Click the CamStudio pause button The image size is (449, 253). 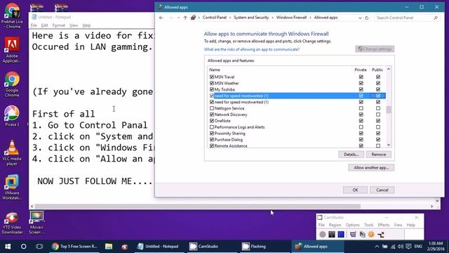click(332, 234)
